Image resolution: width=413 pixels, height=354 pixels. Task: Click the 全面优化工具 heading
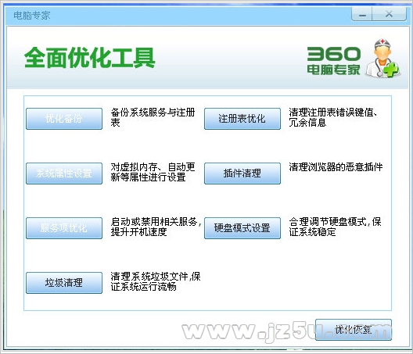pos(89,58)
